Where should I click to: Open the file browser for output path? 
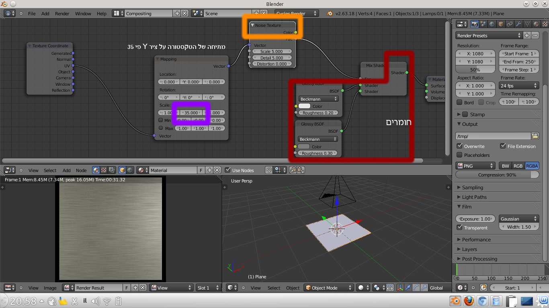click(x=535, y=136)
